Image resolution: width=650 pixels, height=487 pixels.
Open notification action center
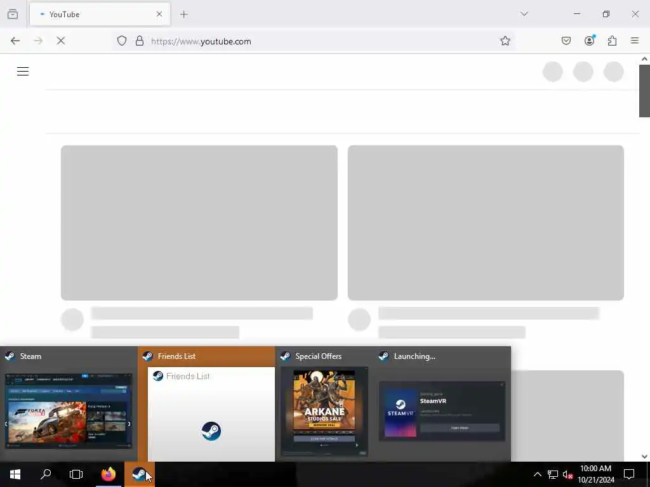tap(629, 474)
